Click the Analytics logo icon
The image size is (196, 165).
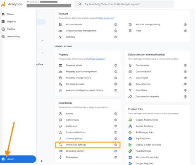[x=3, y=4]
